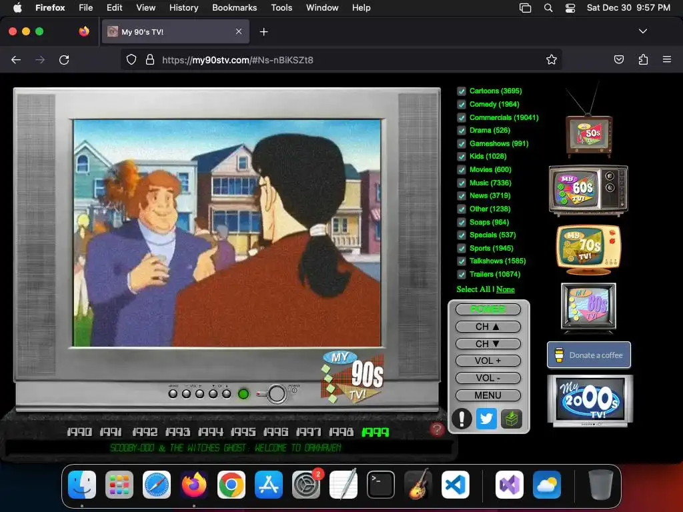Select the highlighted year 1999
Image resolution: width=683 pixels, height=512 pixels.
[375, 432]
